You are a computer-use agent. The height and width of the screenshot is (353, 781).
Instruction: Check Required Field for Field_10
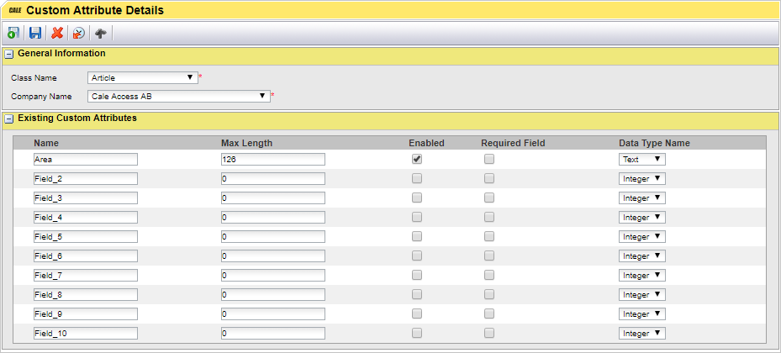coord(489,333)
